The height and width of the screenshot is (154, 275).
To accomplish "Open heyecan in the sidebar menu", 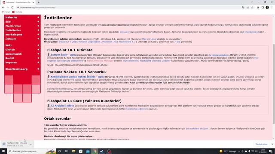I will (11, 62).
